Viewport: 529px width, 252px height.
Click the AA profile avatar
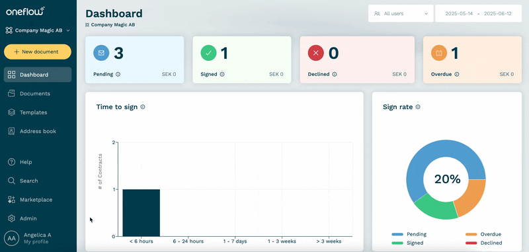[11, 238]
